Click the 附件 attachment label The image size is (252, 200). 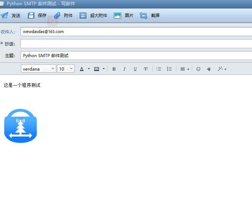point(68,16)
